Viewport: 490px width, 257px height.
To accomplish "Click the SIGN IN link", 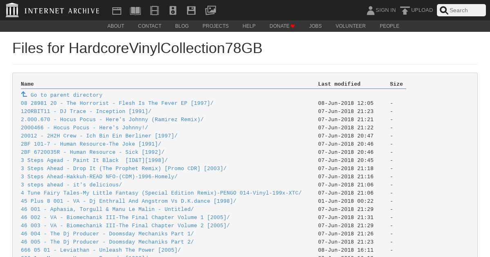I will pyautogui.click(x=386, y=10).
